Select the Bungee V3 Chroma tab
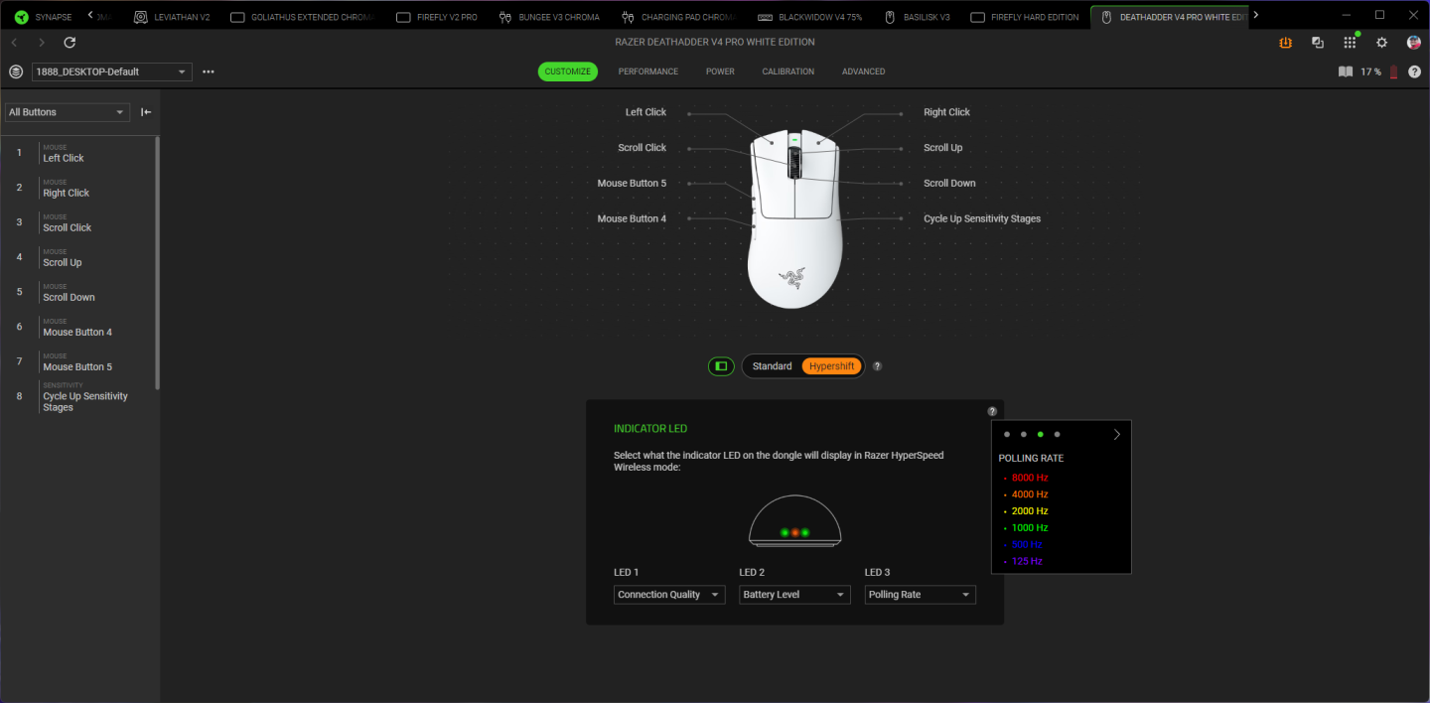The height and width of the screenshot is (703, 1430). pos(550,17)
